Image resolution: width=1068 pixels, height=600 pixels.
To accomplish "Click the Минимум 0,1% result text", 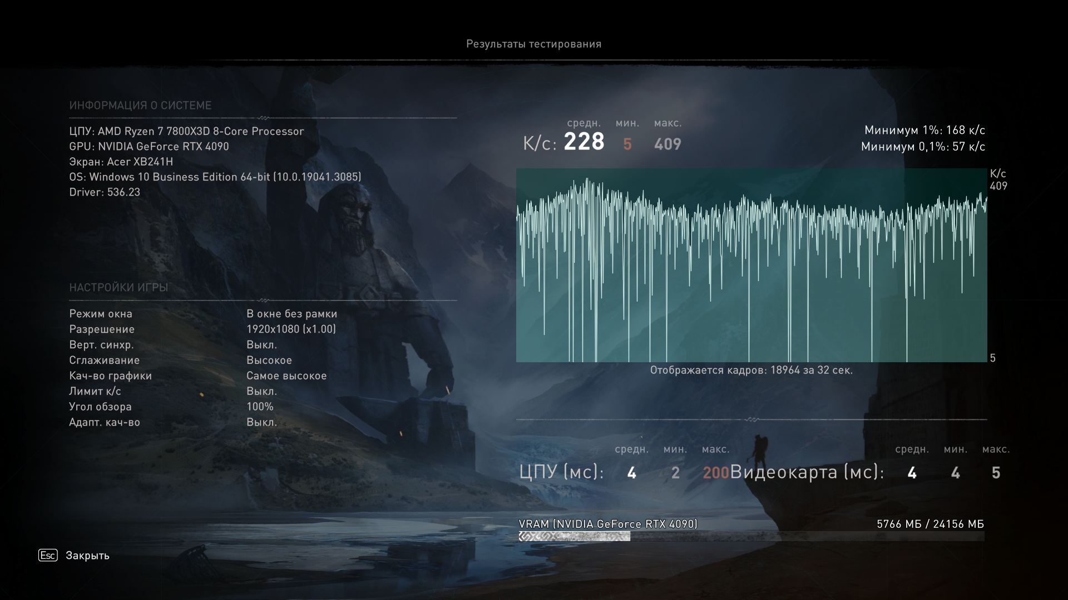I will (x=923, y=147).
